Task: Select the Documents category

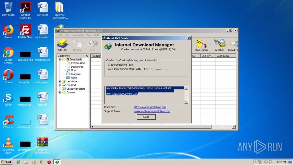Action: (x=77, y=66)
